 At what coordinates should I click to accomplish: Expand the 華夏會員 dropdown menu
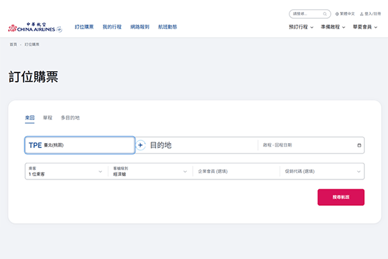(365, 27)
